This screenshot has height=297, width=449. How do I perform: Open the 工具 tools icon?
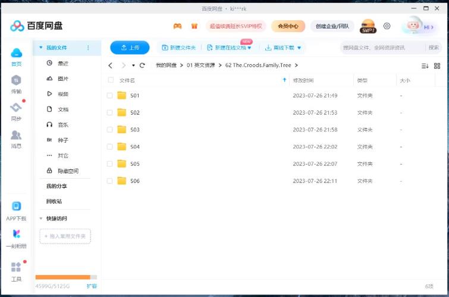pos(16,267)
